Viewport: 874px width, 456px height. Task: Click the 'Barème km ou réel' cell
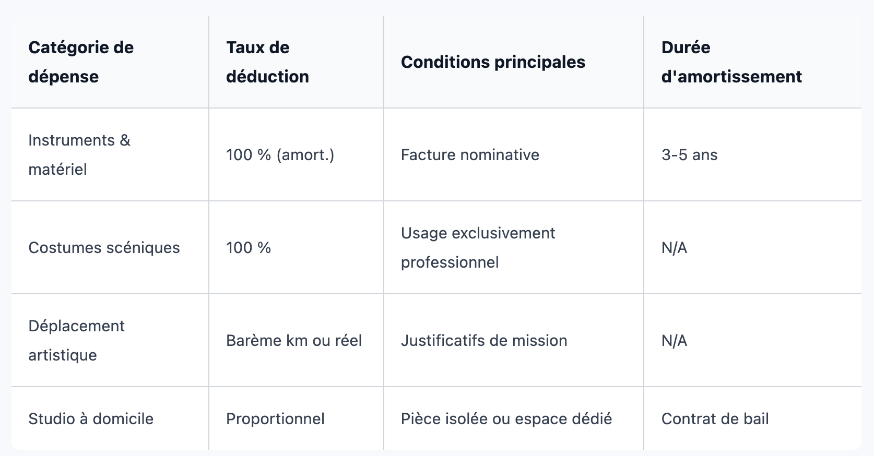(x=296, y=341)
